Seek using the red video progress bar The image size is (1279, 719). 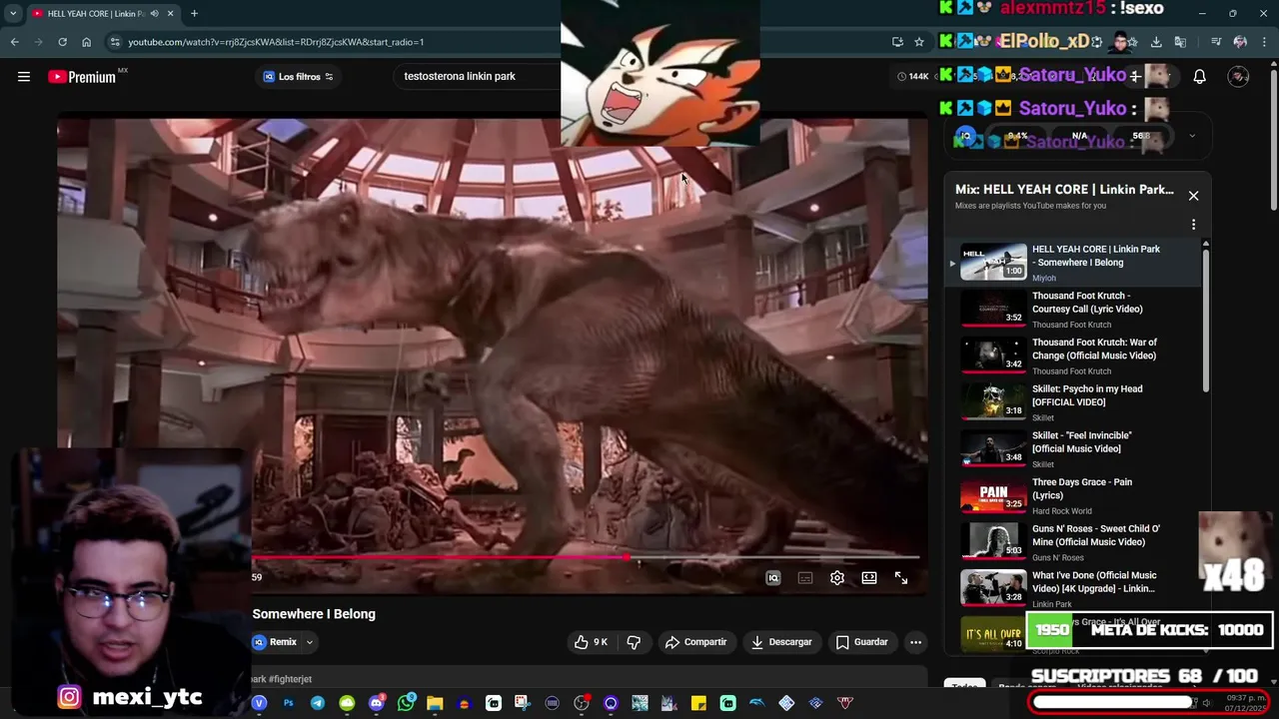coord(585,557)
